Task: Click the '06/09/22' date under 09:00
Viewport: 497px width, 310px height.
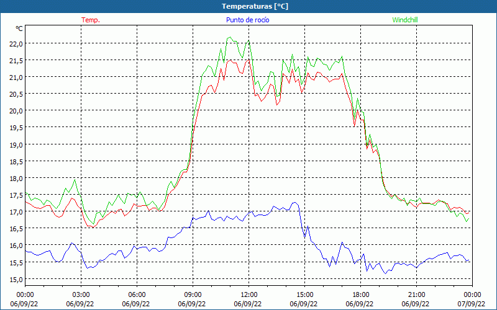Action: coord(192,304)
